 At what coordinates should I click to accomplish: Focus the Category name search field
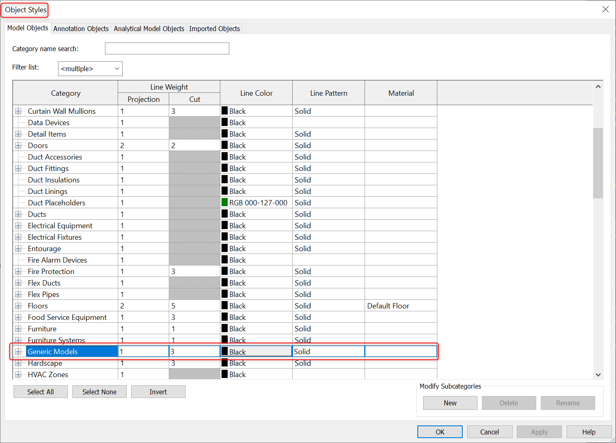[167, 49]
